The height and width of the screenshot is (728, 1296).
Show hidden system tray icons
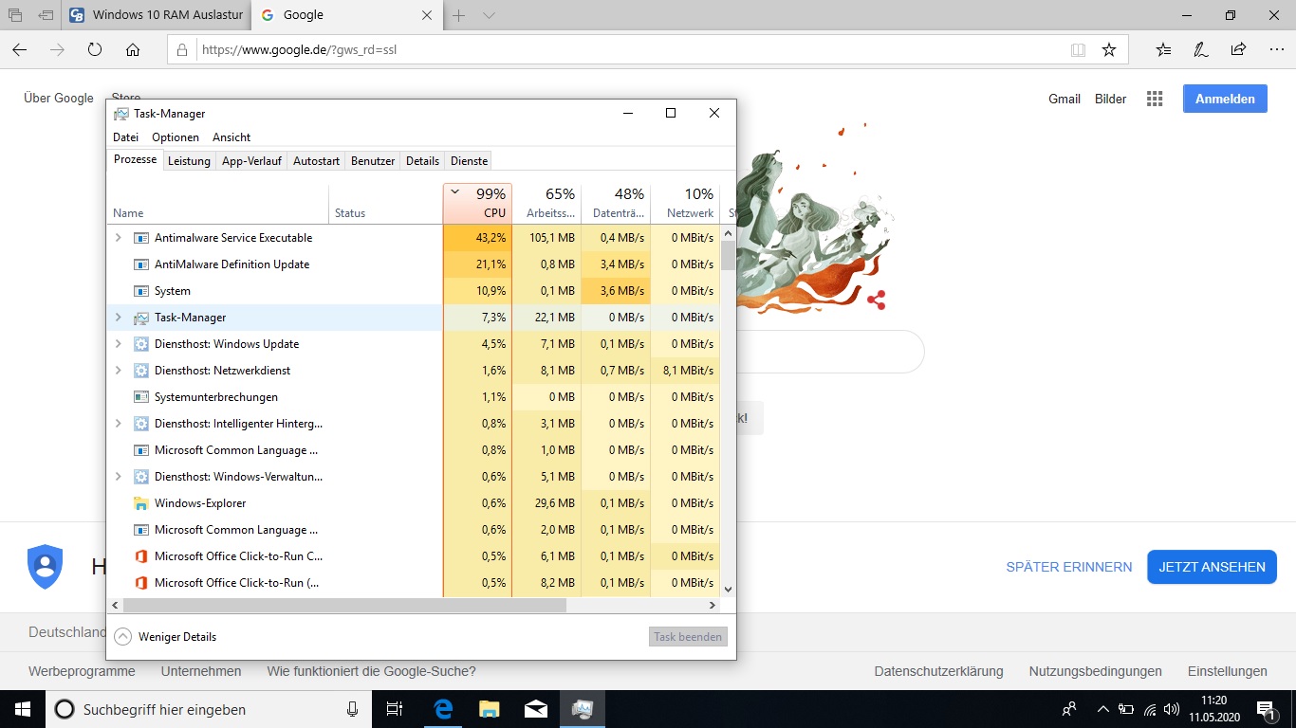(x=1102, y=709)
